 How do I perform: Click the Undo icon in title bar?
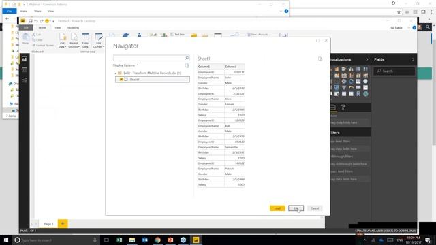click(x=36, y=21)
